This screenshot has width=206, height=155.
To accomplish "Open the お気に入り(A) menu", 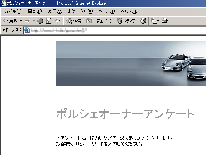I will pyautogui.click(x=81, y=11).
